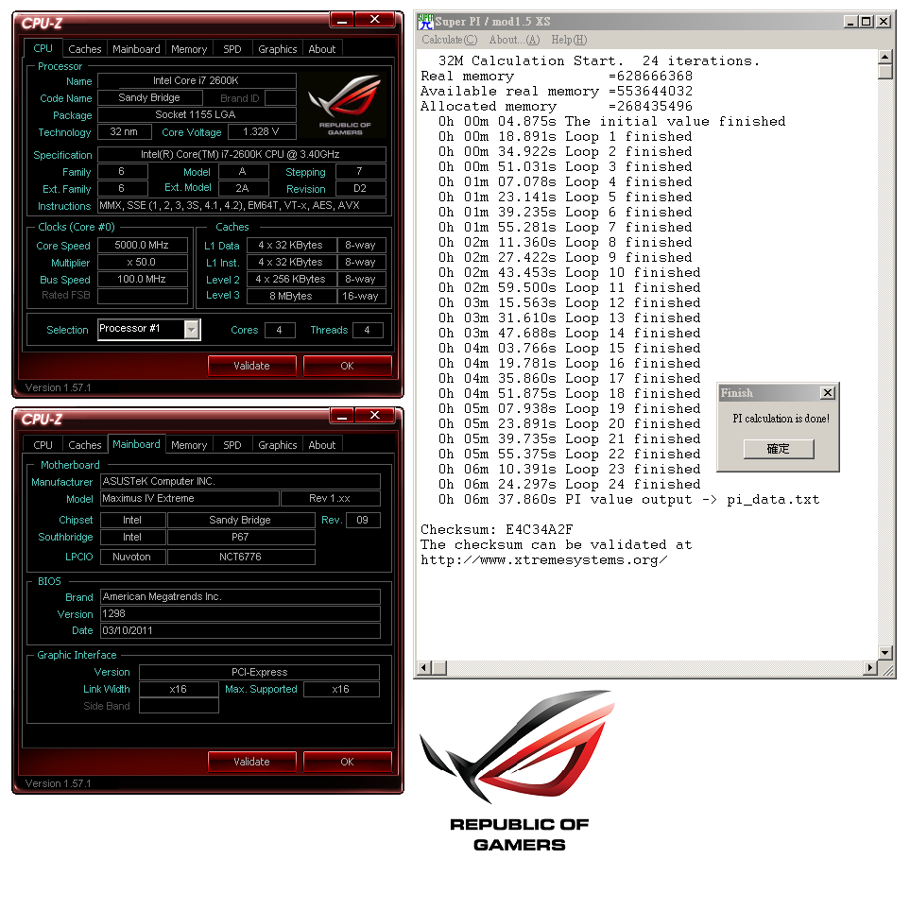
Task: Click the Code Name value "Sandy Bridge"
Action: coord(149,97)
